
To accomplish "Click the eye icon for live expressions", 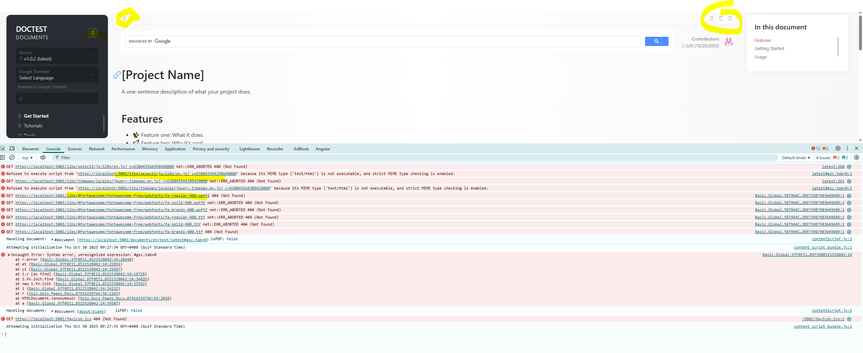I will coord(43,157).
